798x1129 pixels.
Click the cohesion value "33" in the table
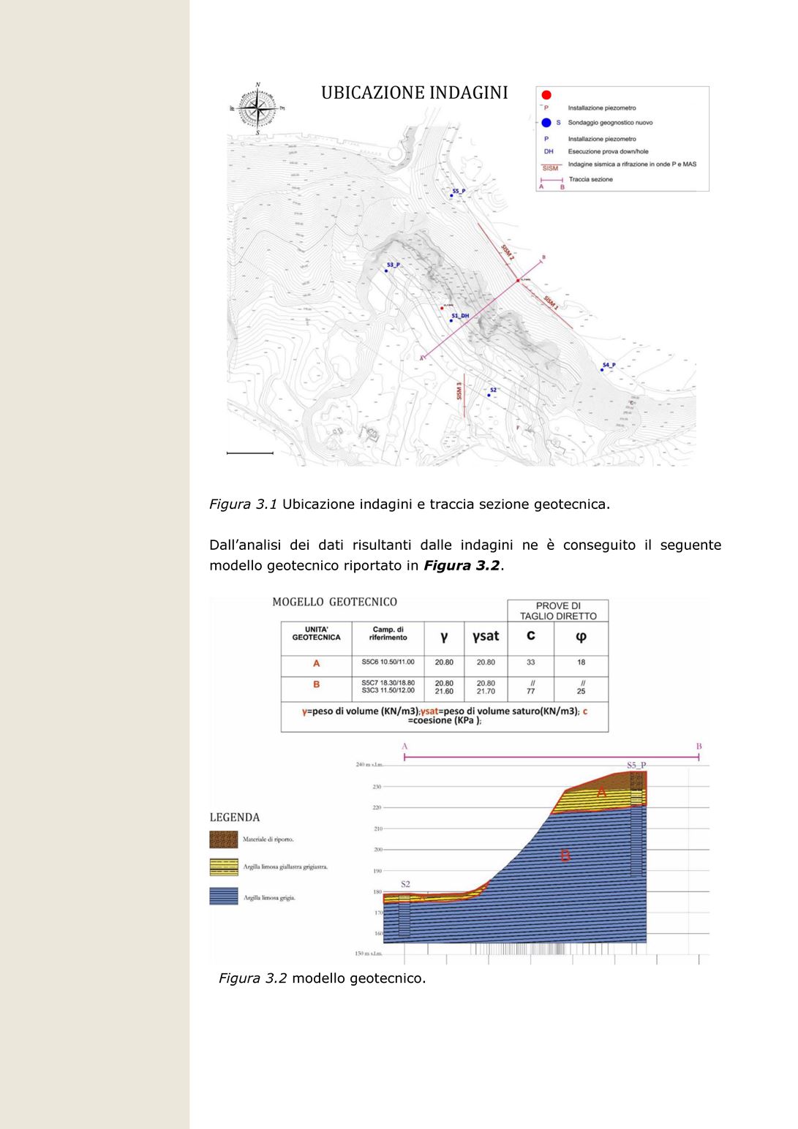[530, 662]
